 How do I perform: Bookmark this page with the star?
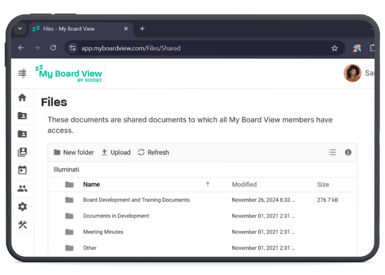(x=334, y=48)
